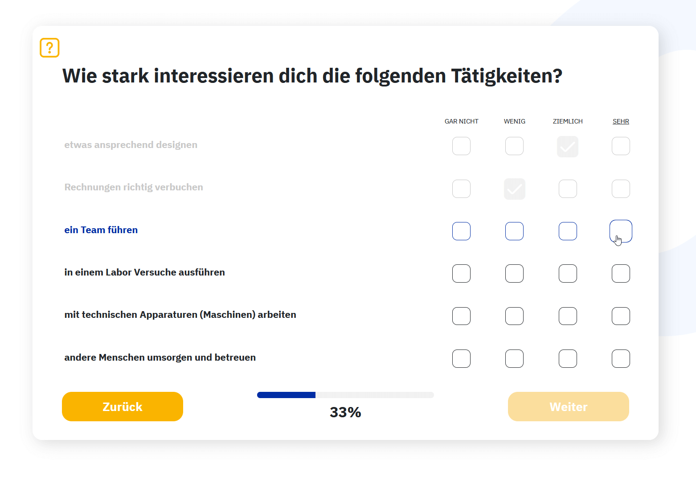
Task: Click the 33% progress bar
Action: [x=345, y=395]
